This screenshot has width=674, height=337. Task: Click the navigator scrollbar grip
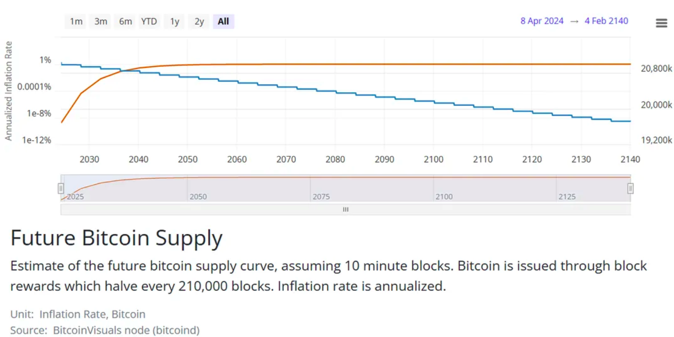(345, 209)
